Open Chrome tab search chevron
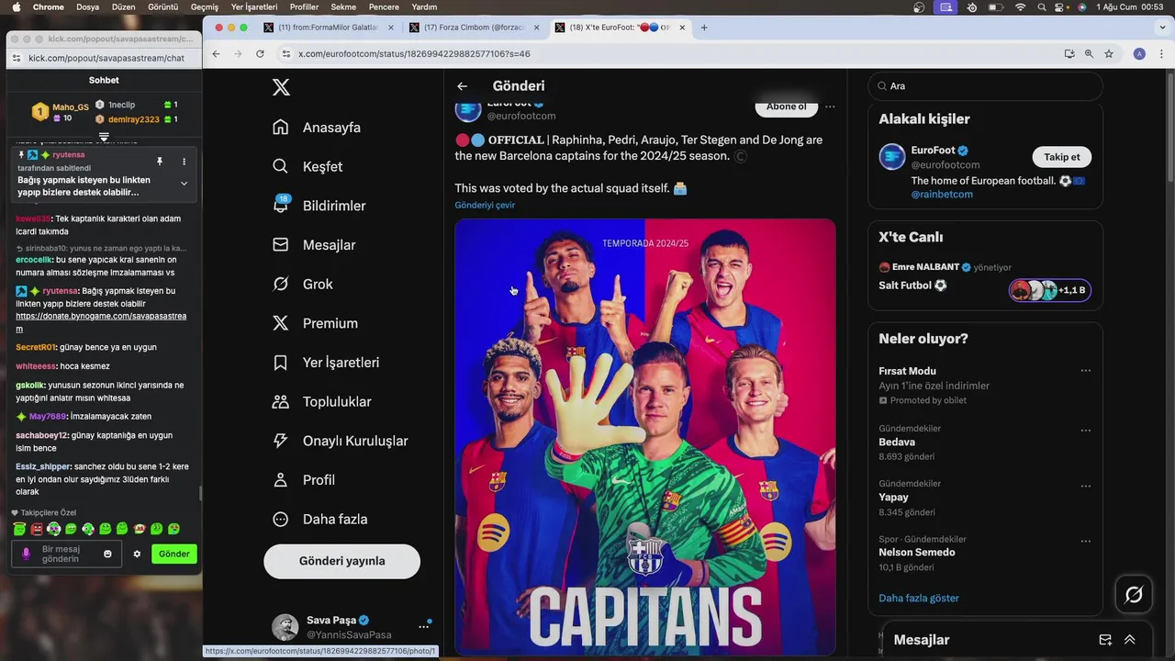1175x661 pixels. click(1160, 28)
